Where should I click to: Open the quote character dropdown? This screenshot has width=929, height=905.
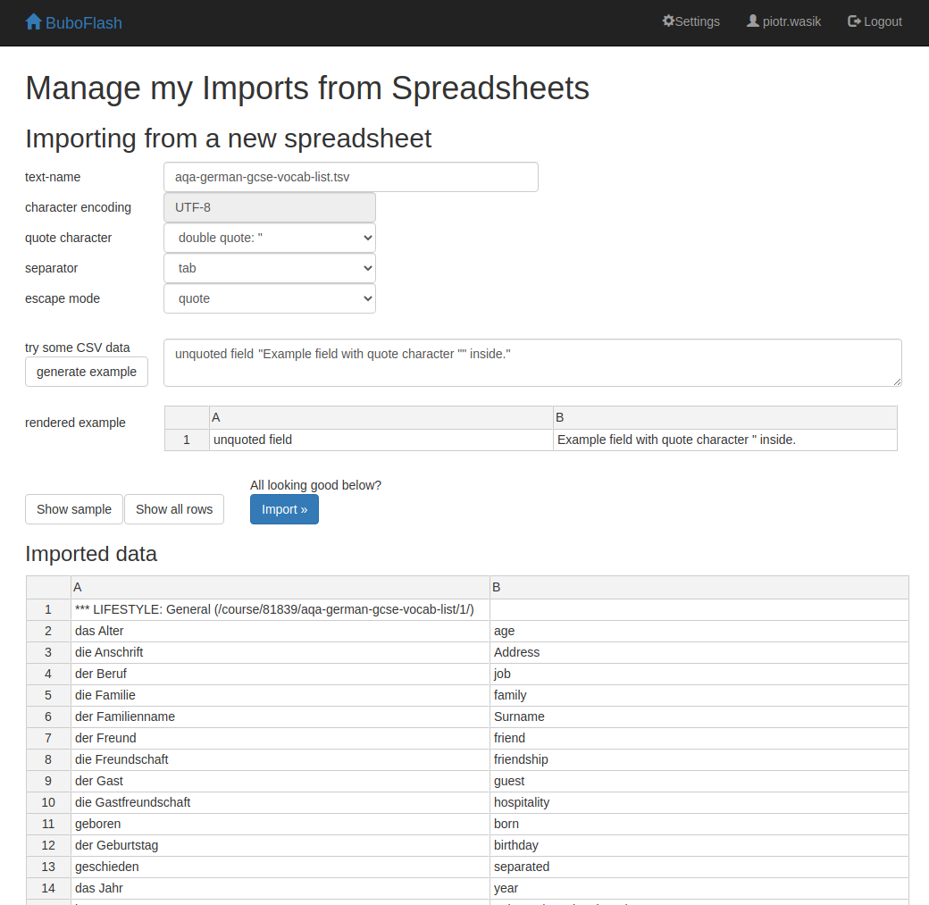(x=270, y=238)
